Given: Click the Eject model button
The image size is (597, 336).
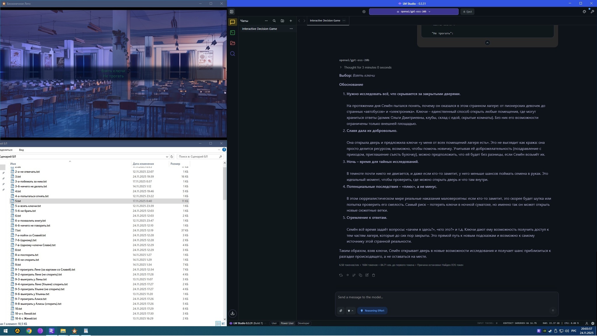Looking at the screenshot, I should 467,12.
